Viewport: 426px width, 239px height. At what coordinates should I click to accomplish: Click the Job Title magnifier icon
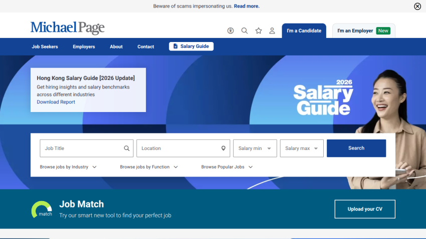pyautogui.click(x=127, y=148)
